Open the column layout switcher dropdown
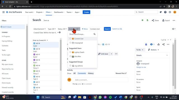Viewport: 179px width, 100px height. coord(174,29)
